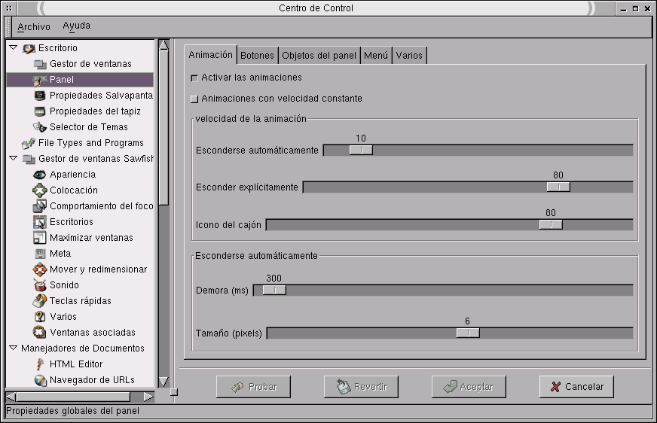Screen dimensions: 657x423
Task: Click the Navegador de URLs icon
Action: pos(40,380)
